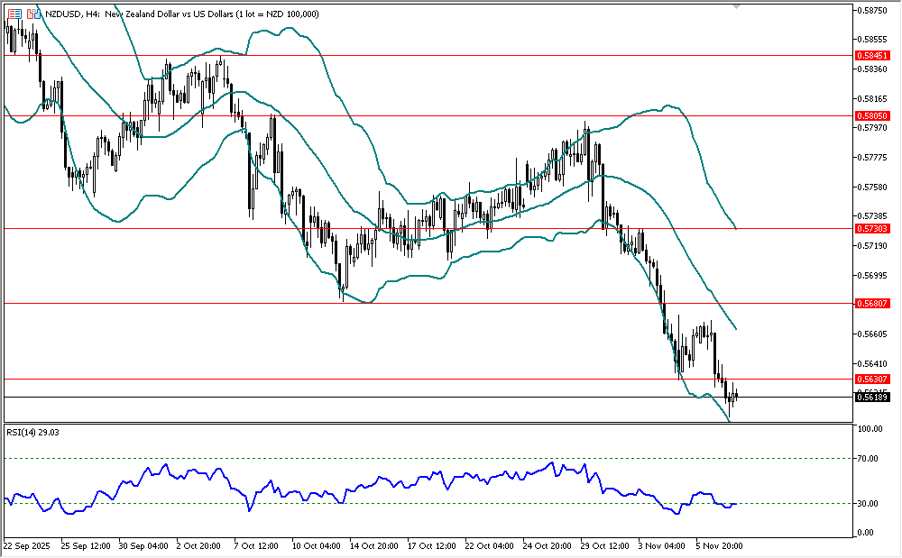This screenshot has width=902, height=558.
Task: Select the 29 Oct 12:00 time label
Action: 604,546
